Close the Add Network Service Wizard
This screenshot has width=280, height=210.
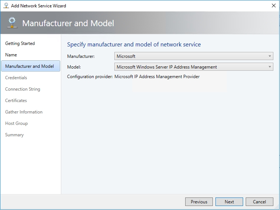[274, 6]
